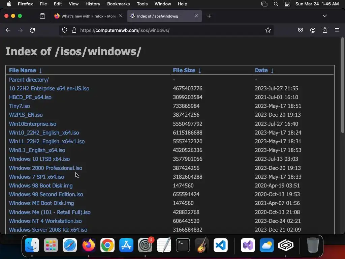Image resolution: width=345 pixels, height=259 pixels.
Task: Sort descending via File Size arrow
Action: (x=200, y=70)
